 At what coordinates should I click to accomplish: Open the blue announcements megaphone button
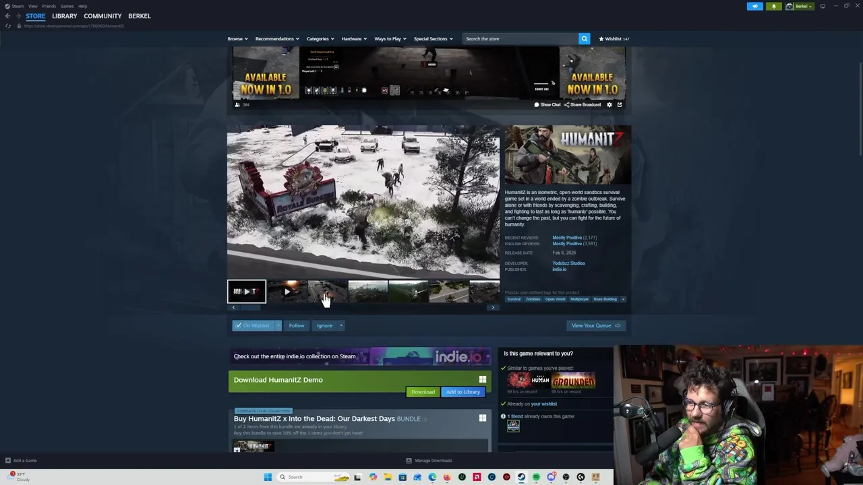point(755,6)
